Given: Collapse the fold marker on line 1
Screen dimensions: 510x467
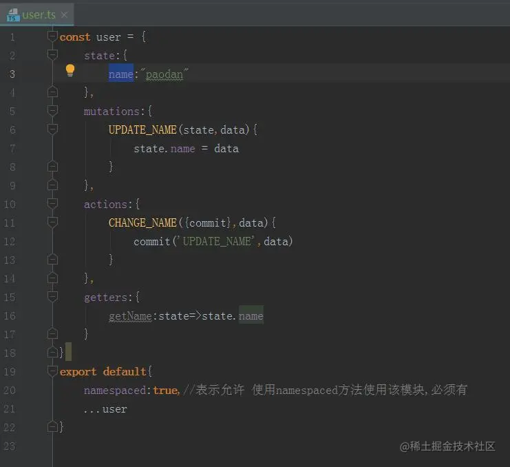Looking at the screenshot, I should tap(52, 37).
